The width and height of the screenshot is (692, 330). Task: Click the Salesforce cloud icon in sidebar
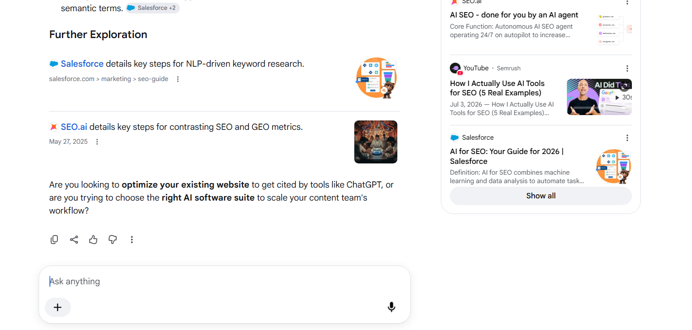point(455,137)
